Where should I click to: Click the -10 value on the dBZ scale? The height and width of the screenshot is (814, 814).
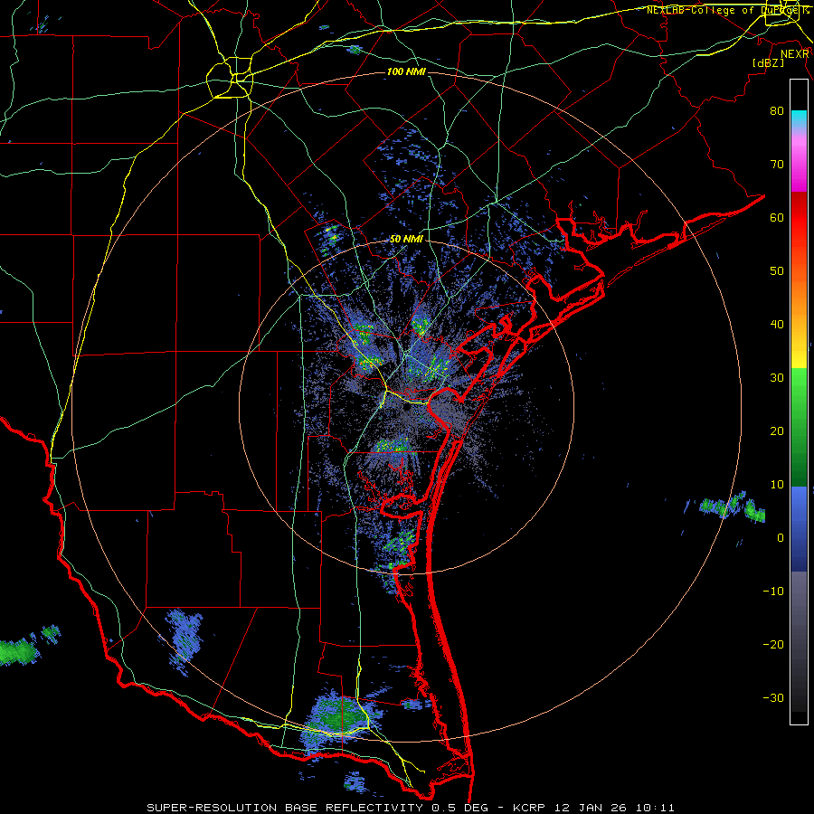773,592
